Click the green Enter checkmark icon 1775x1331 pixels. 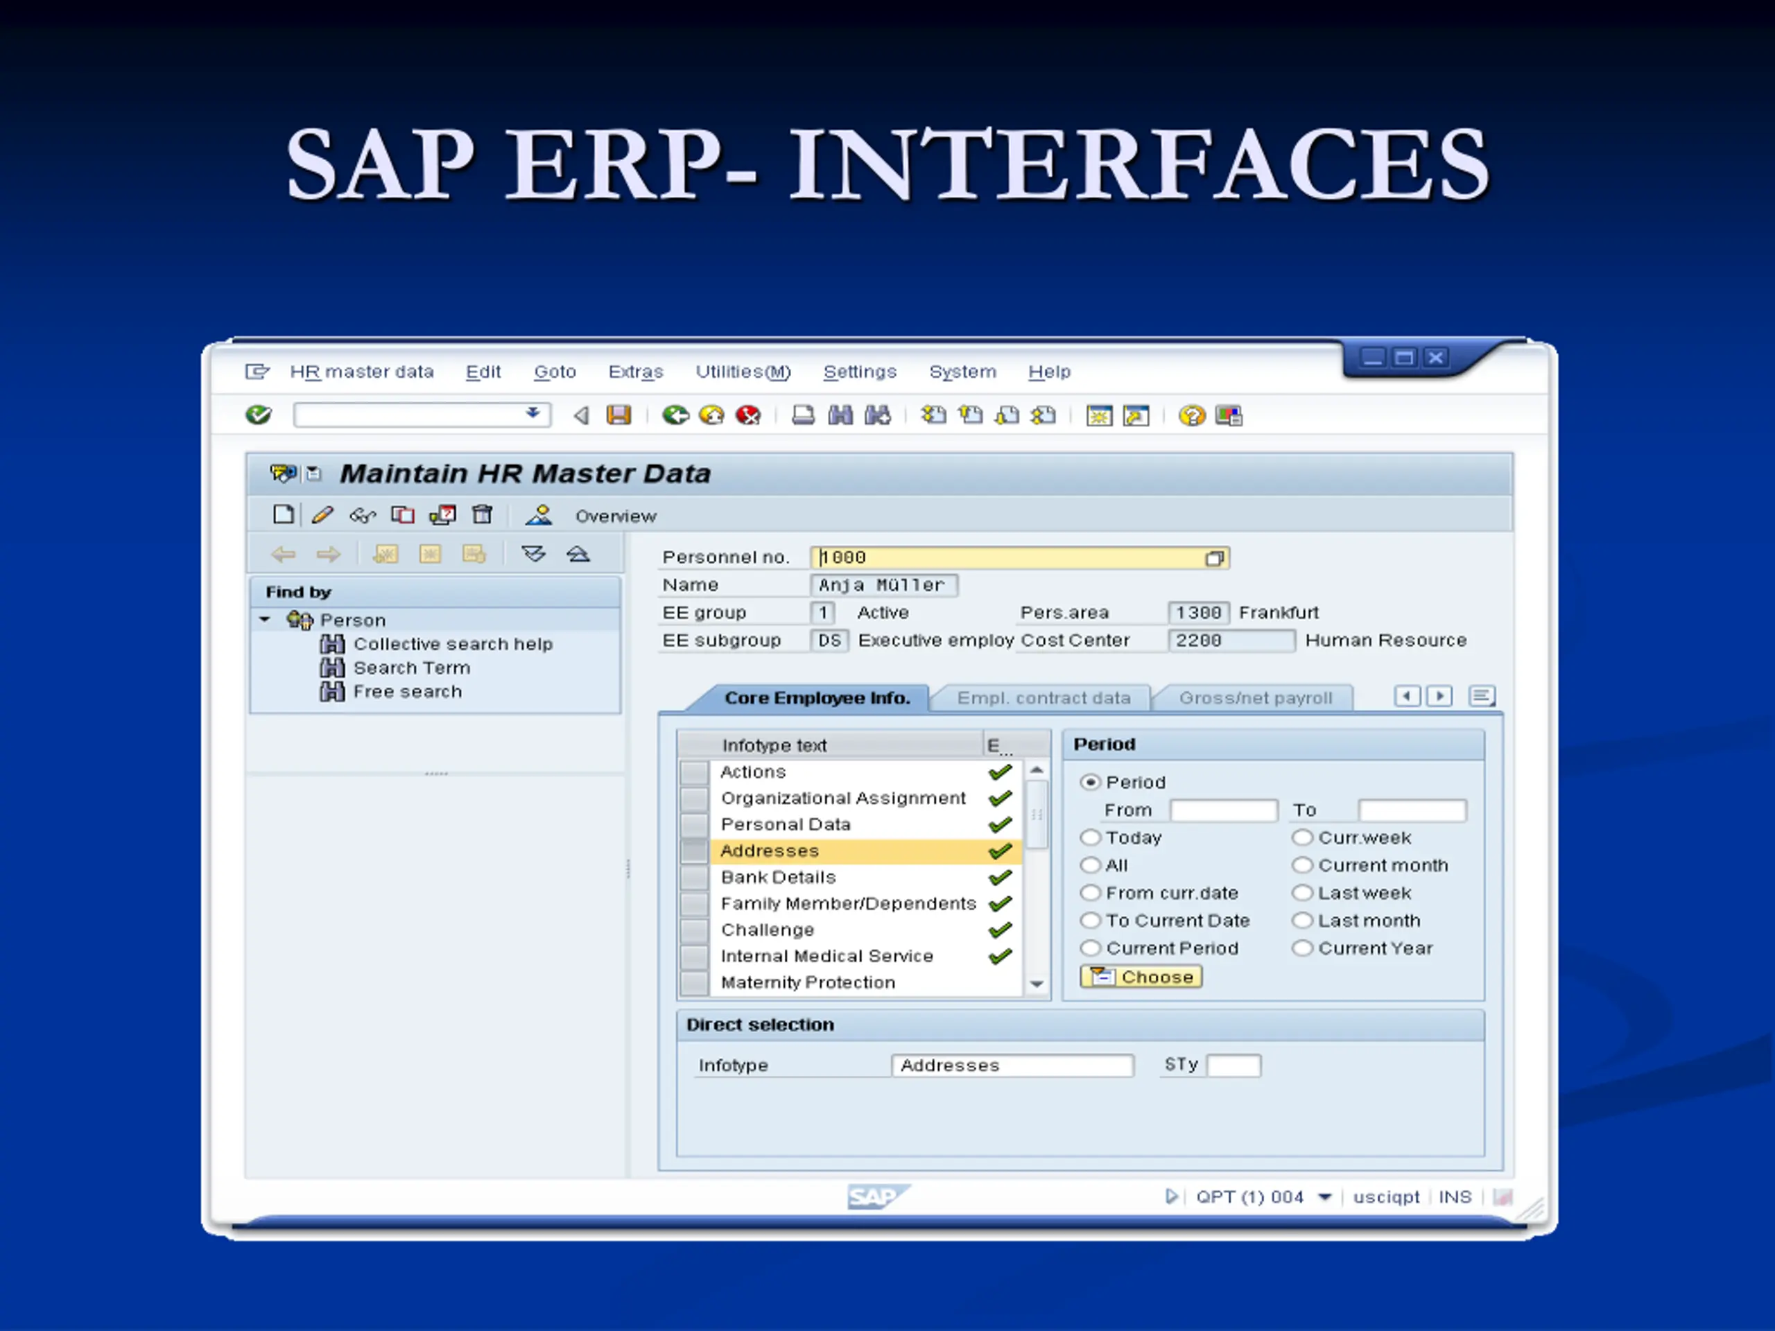259,415
